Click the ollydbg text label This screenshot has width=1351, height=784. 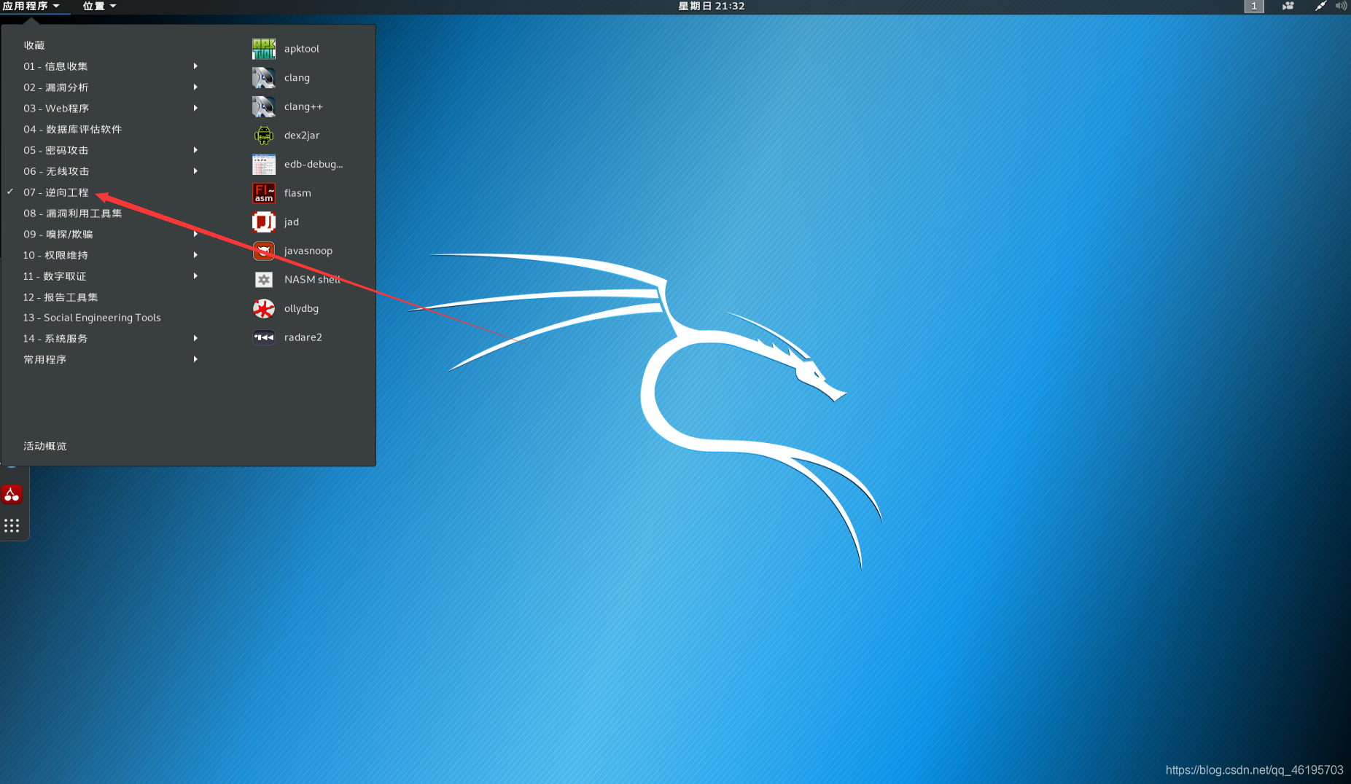(x=301, y=309)
